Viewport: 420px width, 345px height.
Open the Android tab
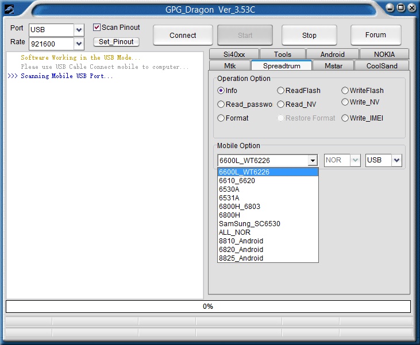pos(333,54)
